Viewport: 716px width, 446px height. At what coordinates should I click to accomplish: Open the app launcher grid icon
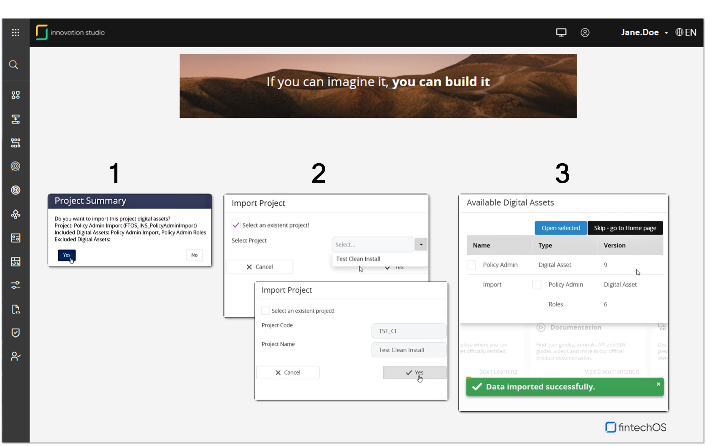click(x=15, y=32)
